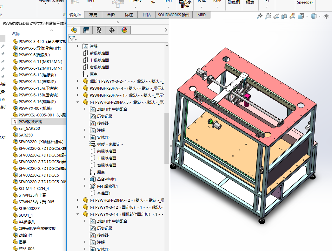Click the Zoom to Area icon
The image size is (332, 251).
(x=268, y=16)
